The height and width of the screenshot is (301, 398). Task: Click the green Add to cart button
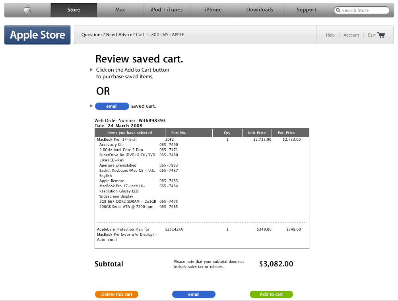click(x=271, y=294)
